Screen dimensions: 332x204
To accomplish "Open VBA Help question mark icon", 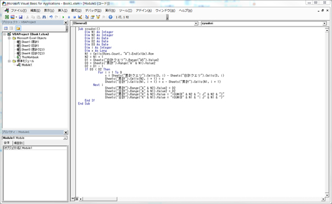I will click(x=110, y=17).
